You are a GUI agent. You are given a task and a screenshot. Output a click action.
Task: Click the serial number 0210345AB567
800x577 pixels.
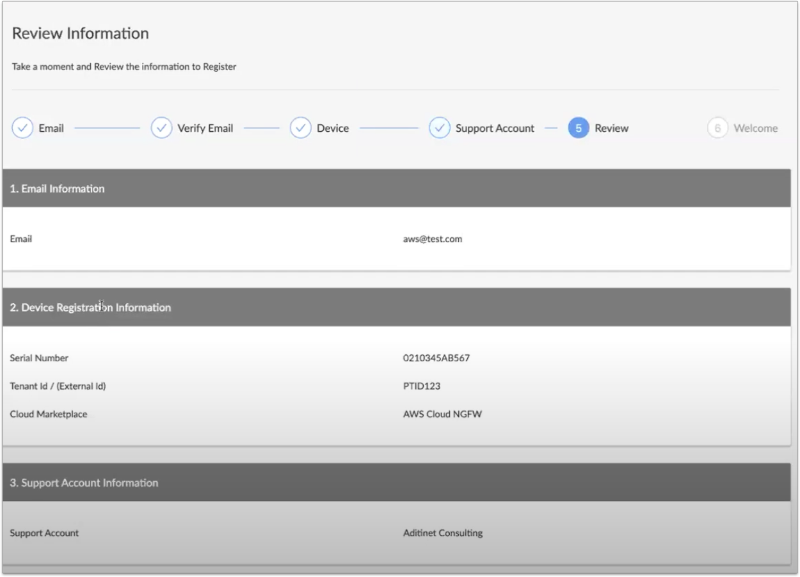click(x=436, y=358)
